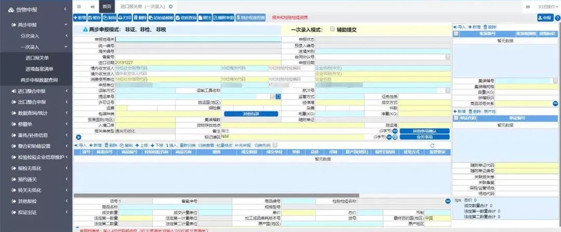Click the hamburger menu icon to collapse sidebar

coord(79,6)
